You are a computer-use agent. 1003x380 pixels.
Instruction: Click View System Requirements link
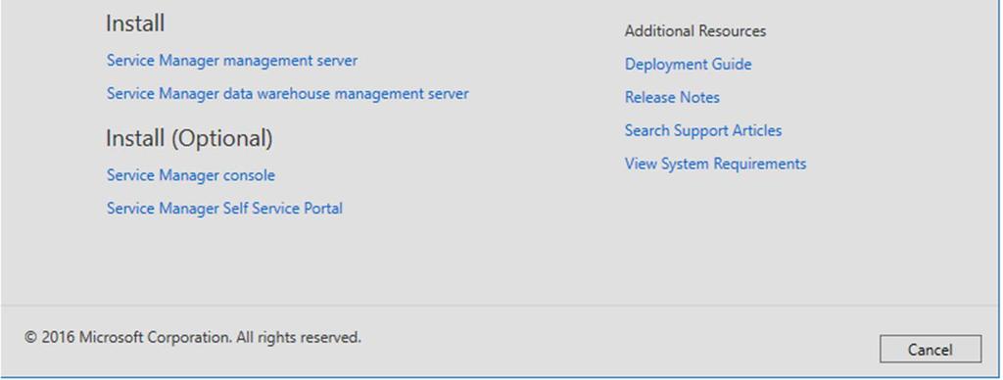pos(715,165)
